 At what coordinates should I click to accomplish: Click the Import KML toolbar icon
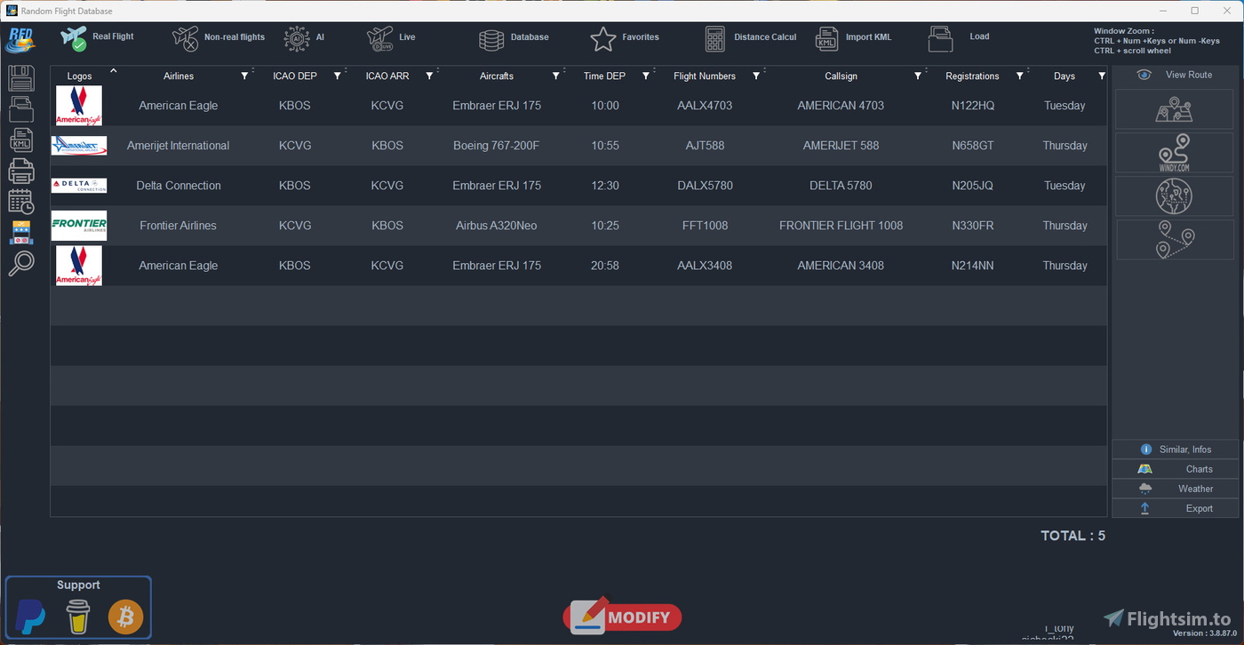coord(826,38)
